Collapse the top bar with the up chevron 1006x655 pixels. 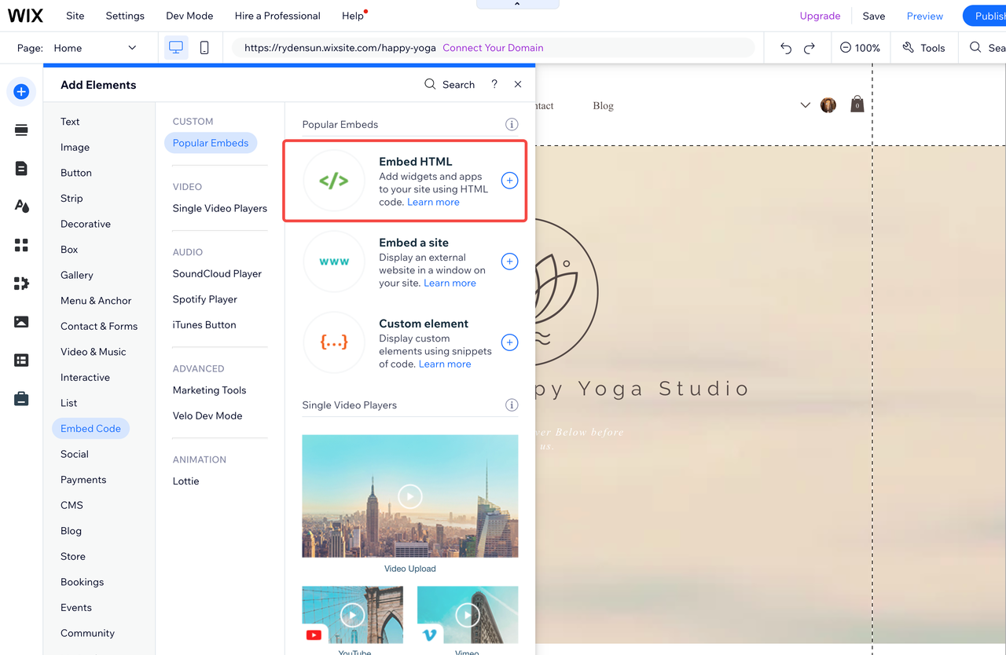(x=517, y=4)
